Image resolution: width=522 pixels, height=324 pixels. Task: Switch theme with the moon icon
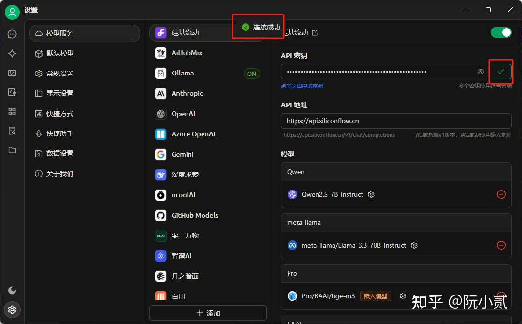tap(12, 290)
